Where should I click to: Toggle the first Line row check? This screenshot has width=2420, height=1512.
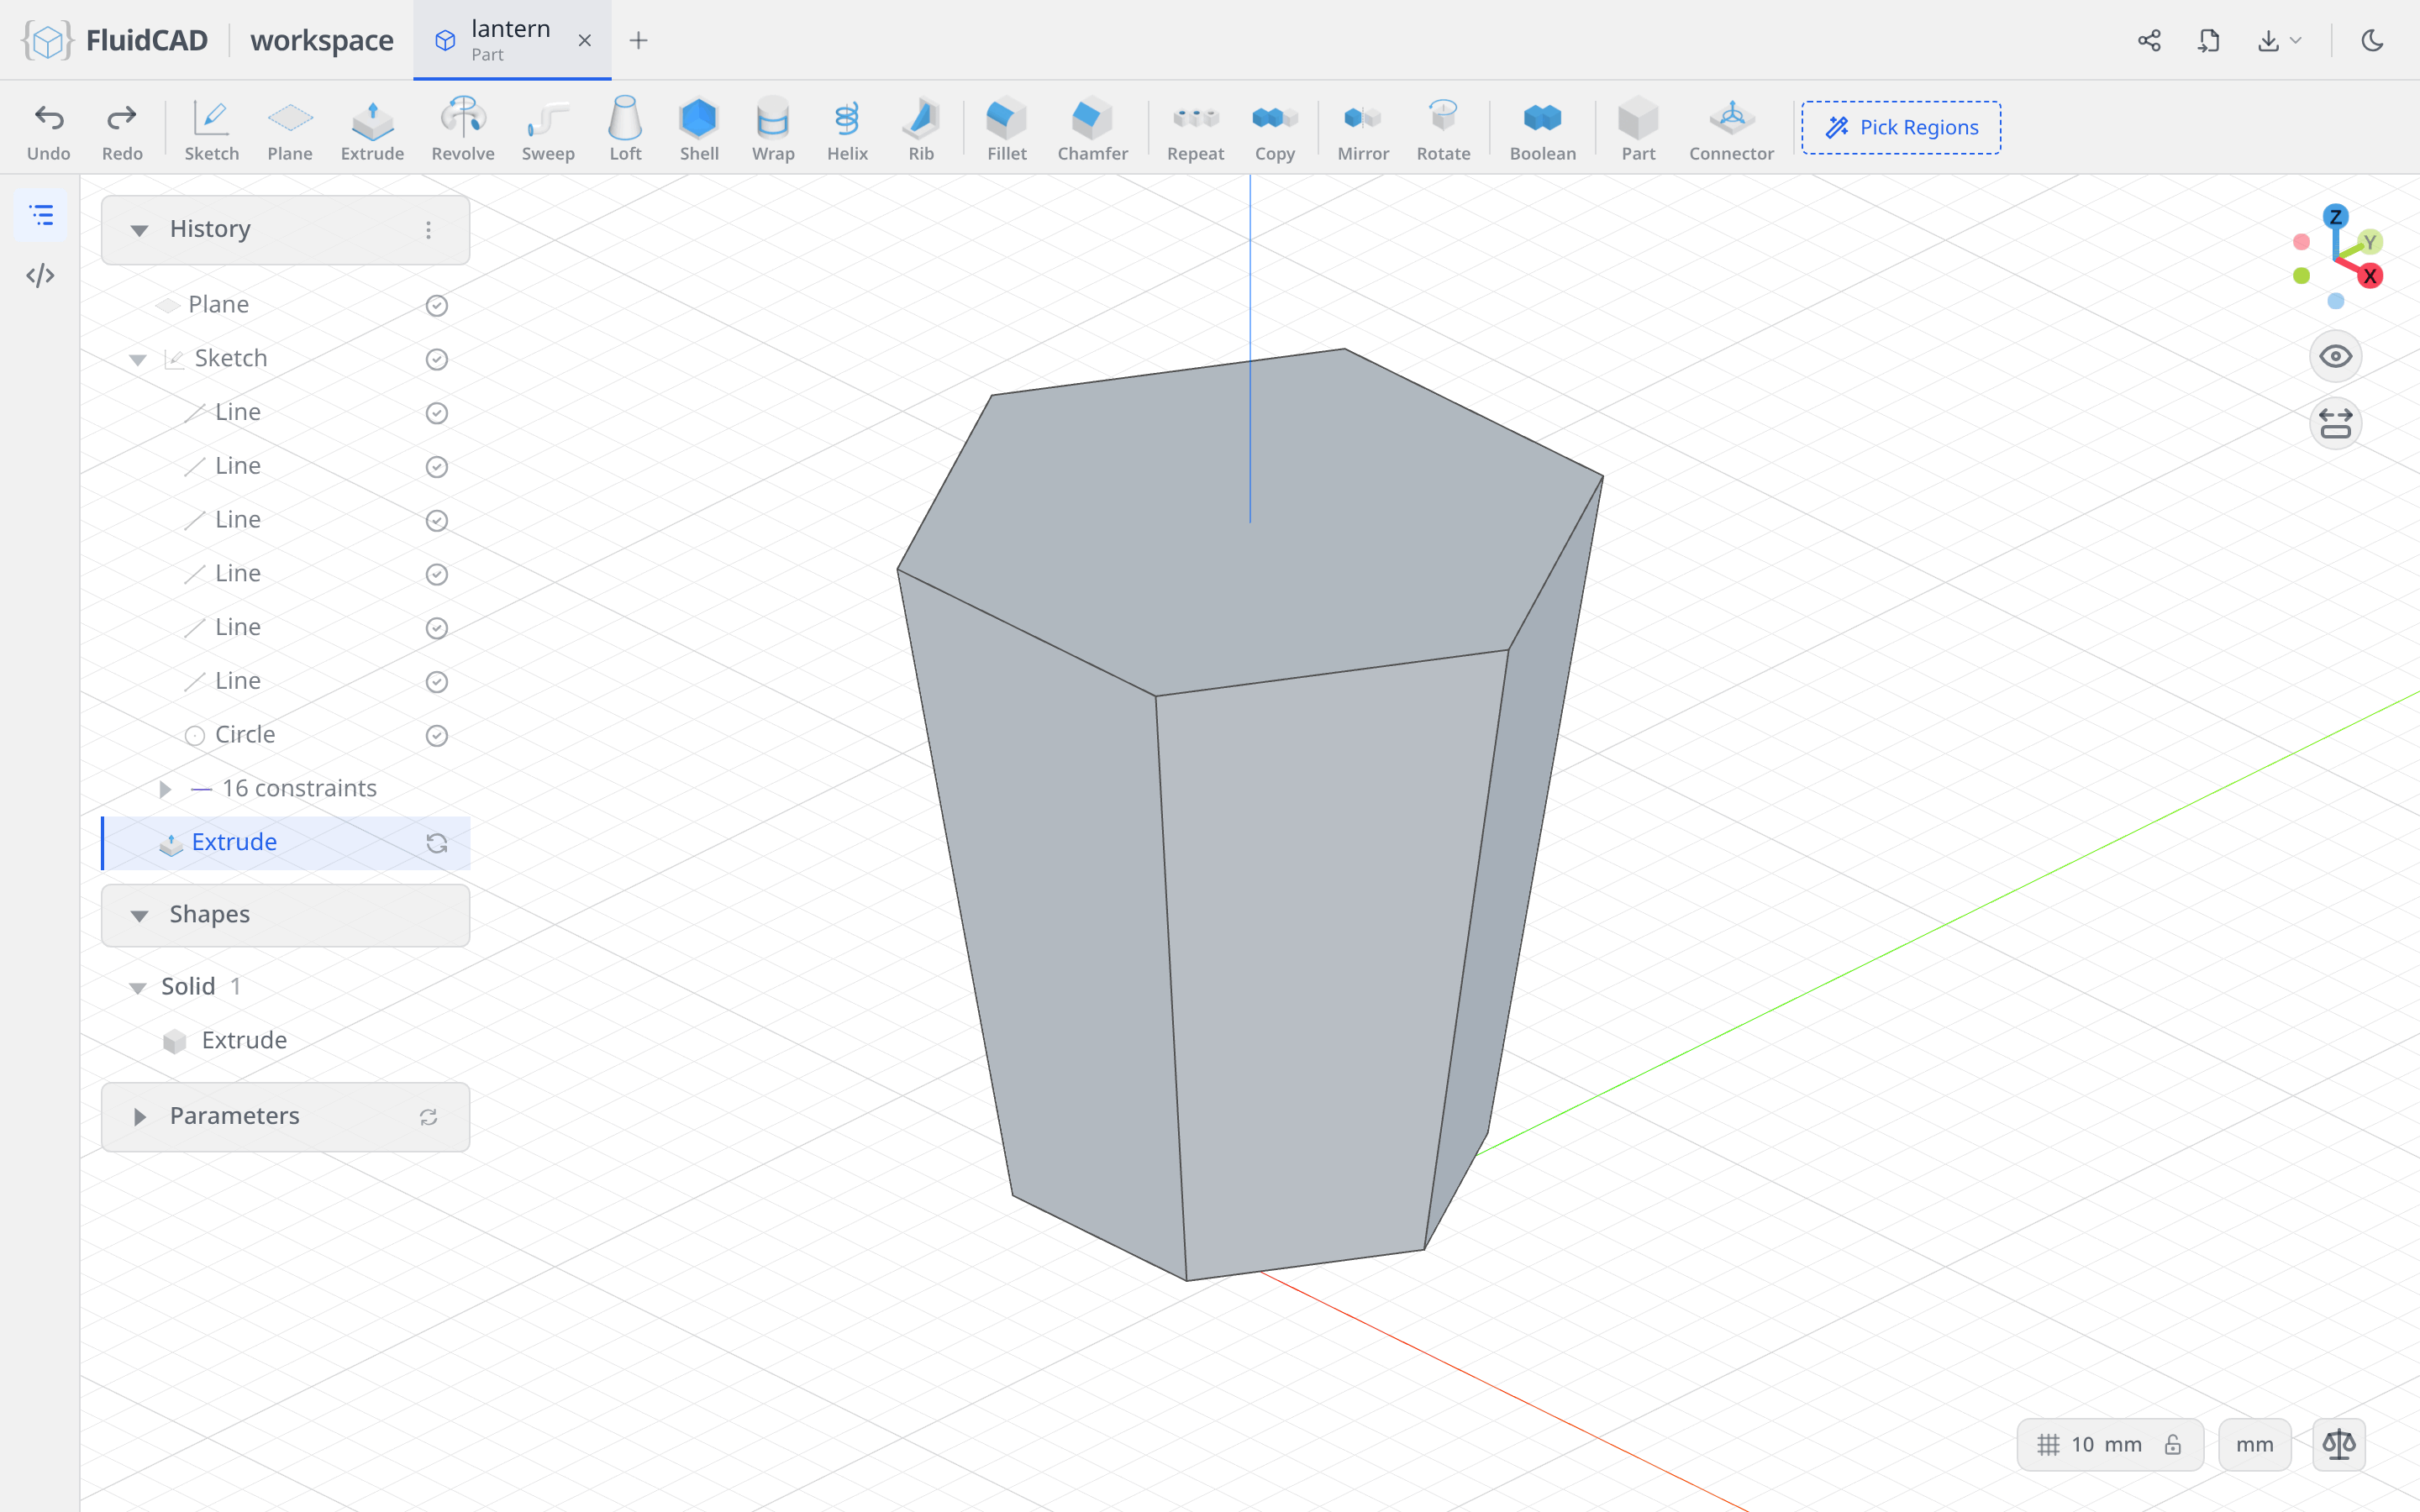437,413
